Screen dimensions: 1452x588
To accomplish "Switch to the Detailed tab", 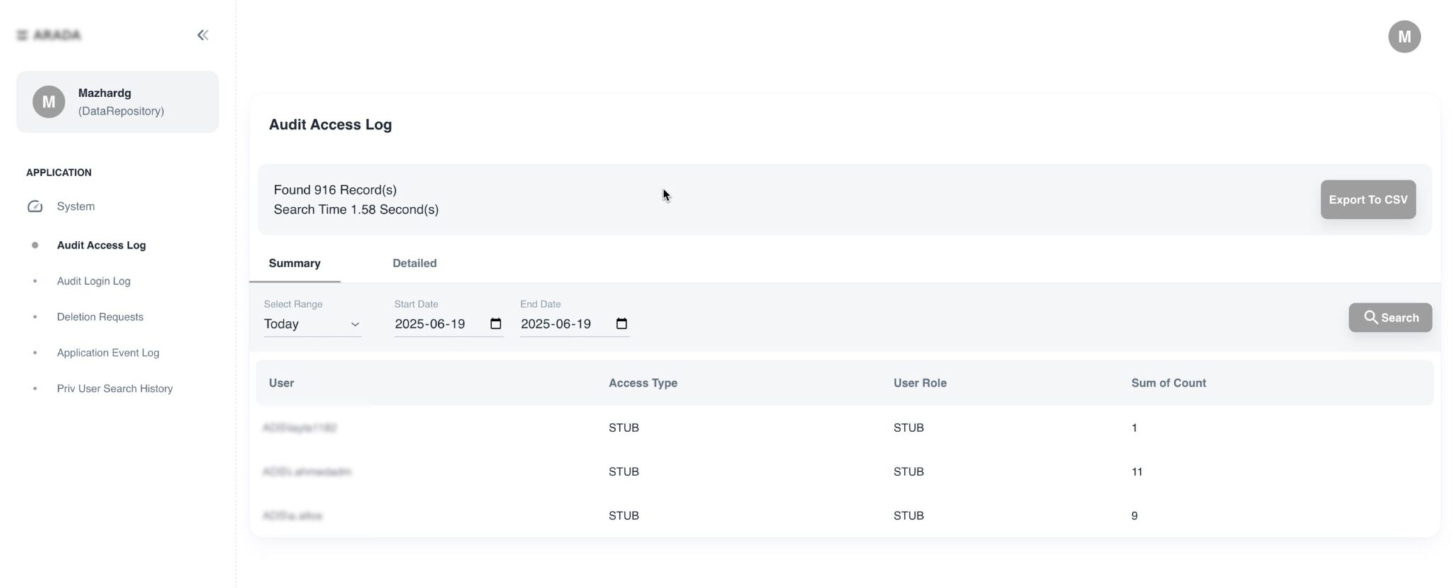I will 415,263.
